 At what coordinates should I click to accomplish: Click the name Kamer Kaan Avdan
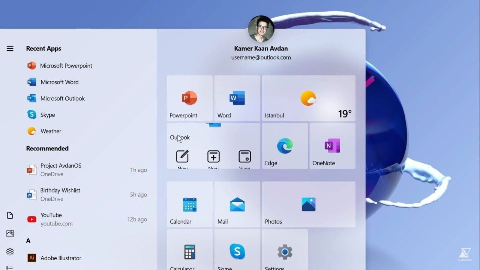[x=261, y=48]
